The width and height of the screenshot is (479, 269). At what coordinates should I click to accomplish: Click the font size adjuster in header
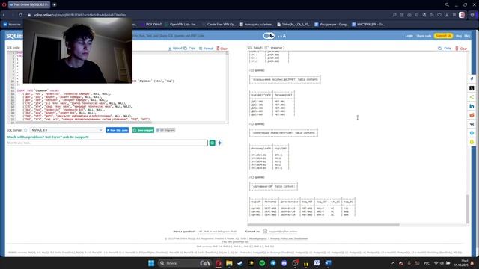click(x=281, y=36)
